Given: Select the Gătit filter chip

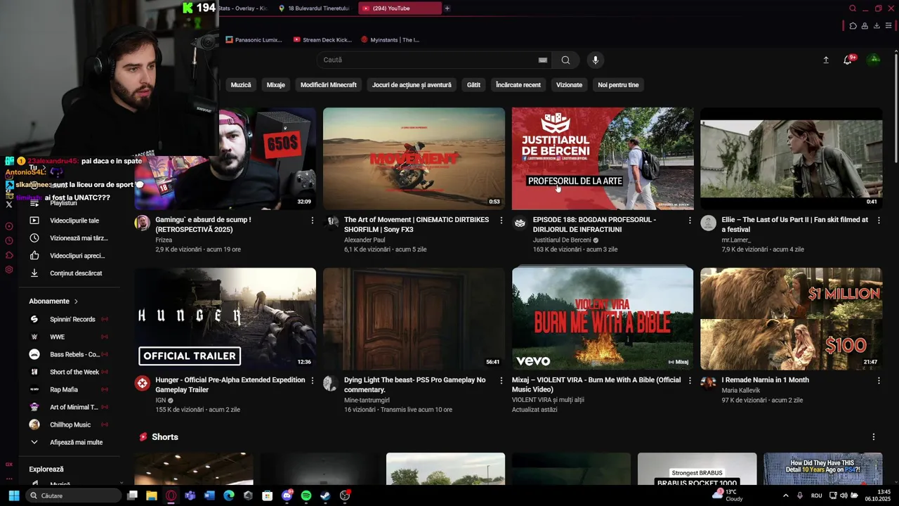Looking at the screenshot, I should (474, 85).
